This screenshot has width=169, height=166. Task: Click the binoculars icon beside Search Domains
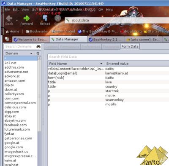click(38, 46)
